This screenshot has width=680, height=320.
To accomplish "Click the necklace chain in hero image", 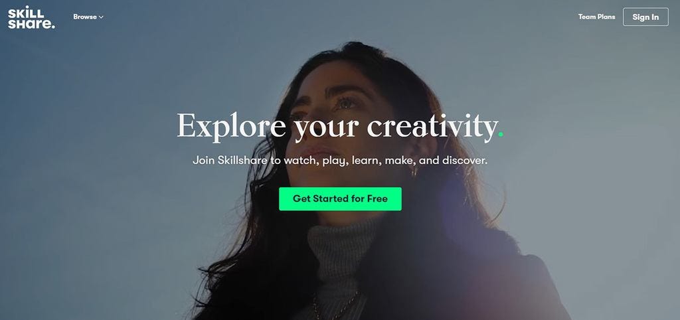I will (x=336, y=307).
